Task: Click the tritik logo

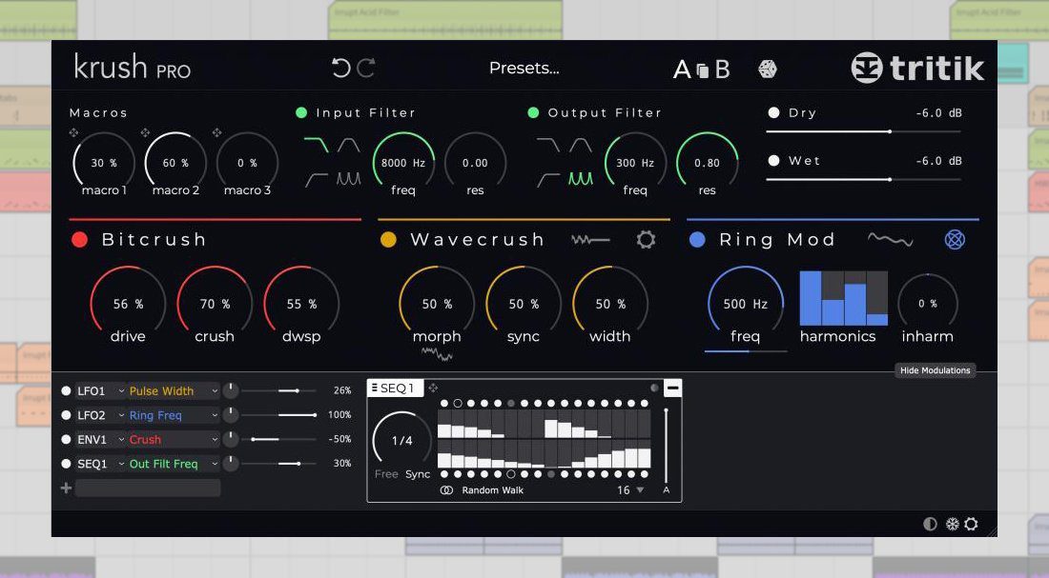Action: [x=917, y=68]
